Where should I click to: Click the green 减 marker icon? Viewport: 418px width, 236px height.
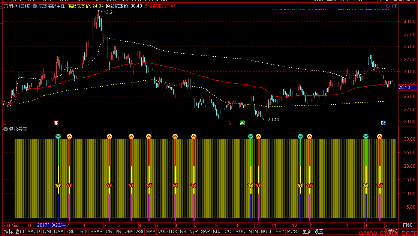coord(242,123)
